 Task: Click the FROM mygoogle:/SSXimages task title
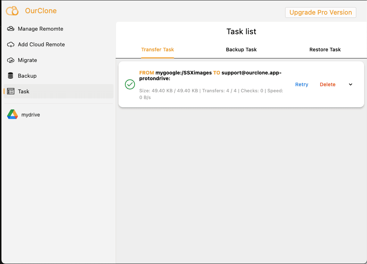pyautogui.click(x=210, y=76)
